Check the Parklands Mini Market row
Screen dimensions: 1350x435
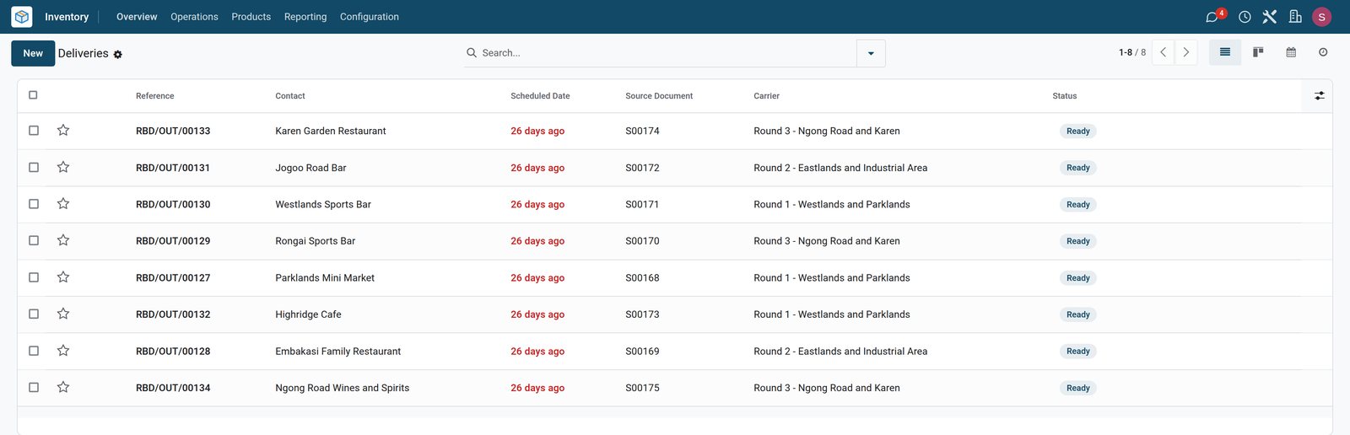34,277
